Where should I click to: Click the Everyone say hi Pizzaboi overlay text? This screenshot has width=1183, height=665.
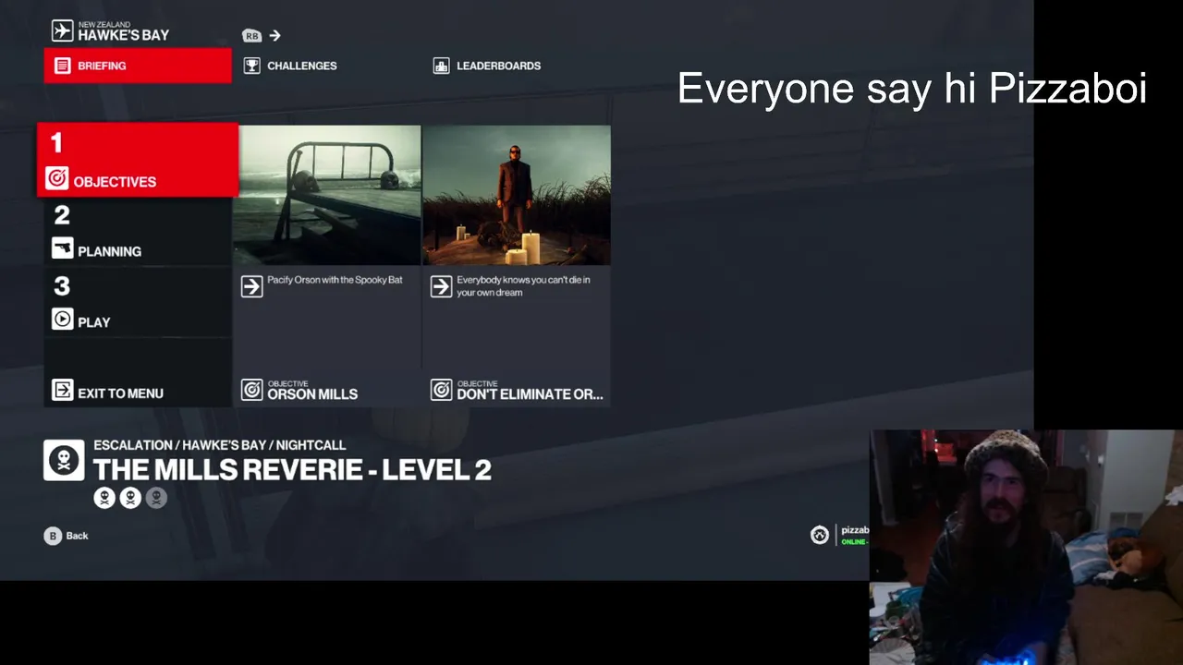pos(912,89)
